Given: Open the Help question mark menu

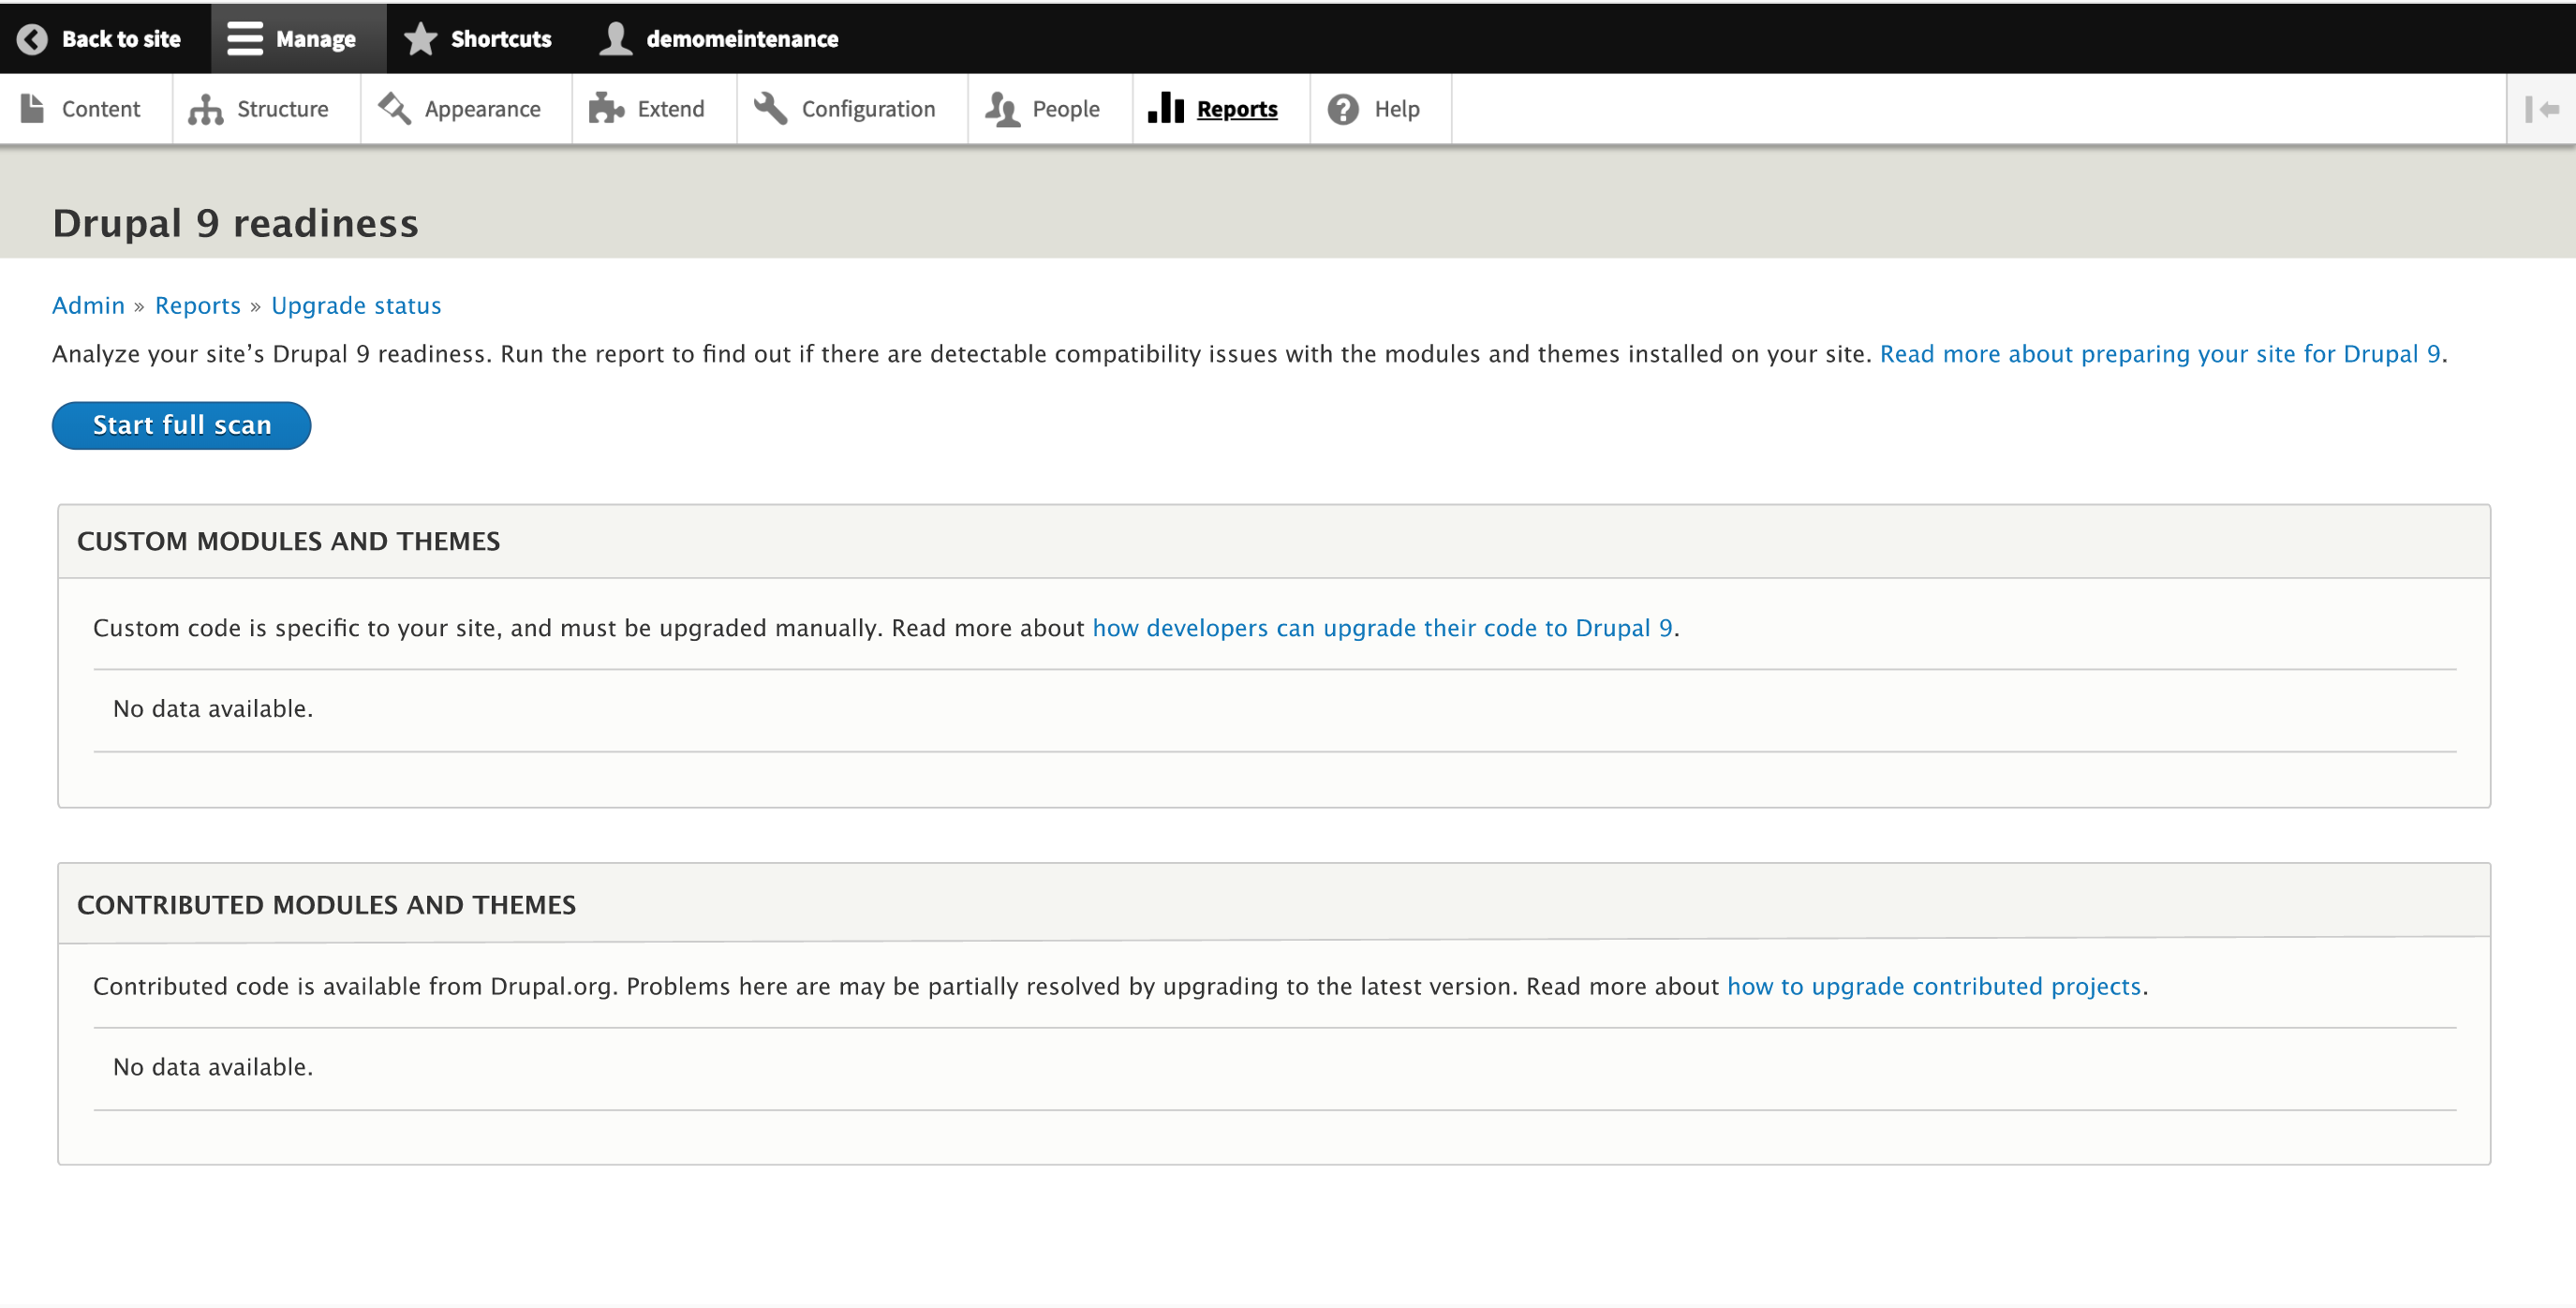Looking at the screenshot, I should 1343,108.
